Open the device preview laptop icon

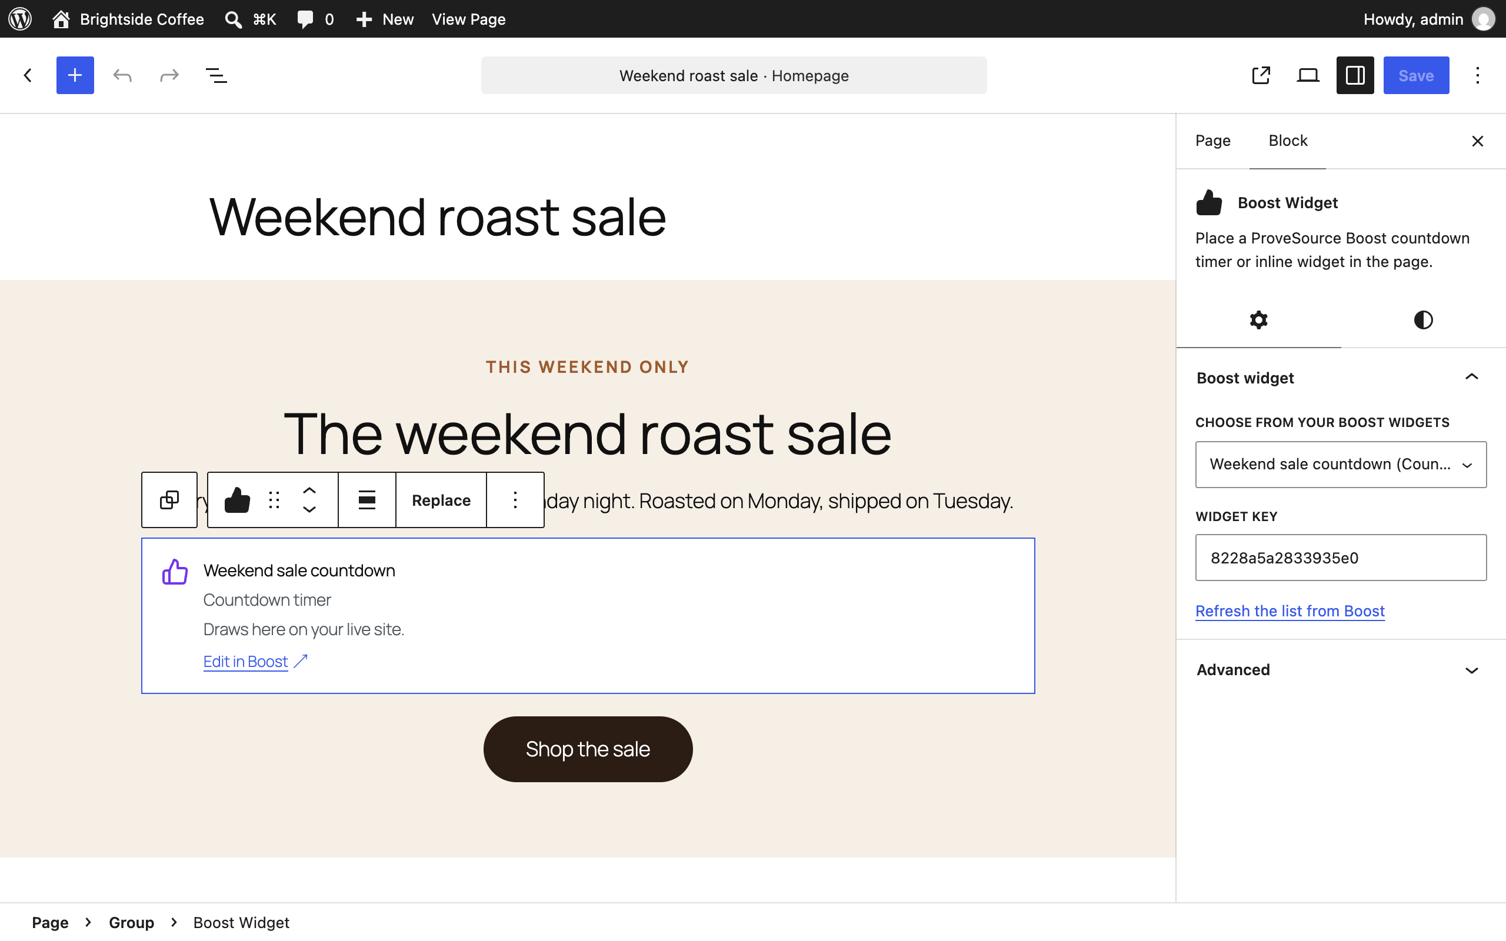coord(1308,75)
